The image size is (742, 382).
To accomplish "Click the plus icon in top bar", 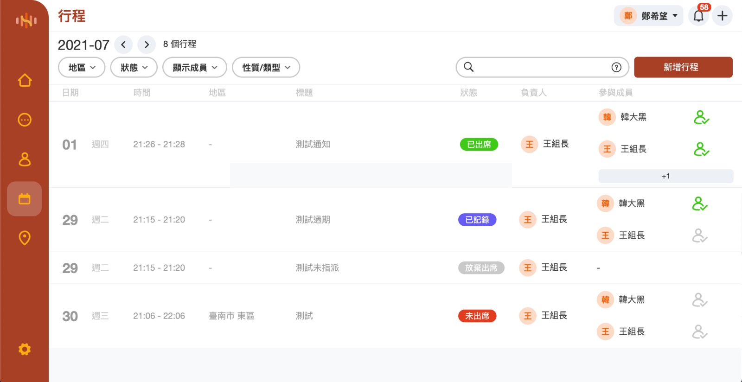I will [723, 16].
